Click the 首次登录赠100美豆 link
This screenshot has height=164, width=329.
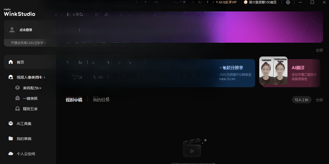[x=263, y=2]
